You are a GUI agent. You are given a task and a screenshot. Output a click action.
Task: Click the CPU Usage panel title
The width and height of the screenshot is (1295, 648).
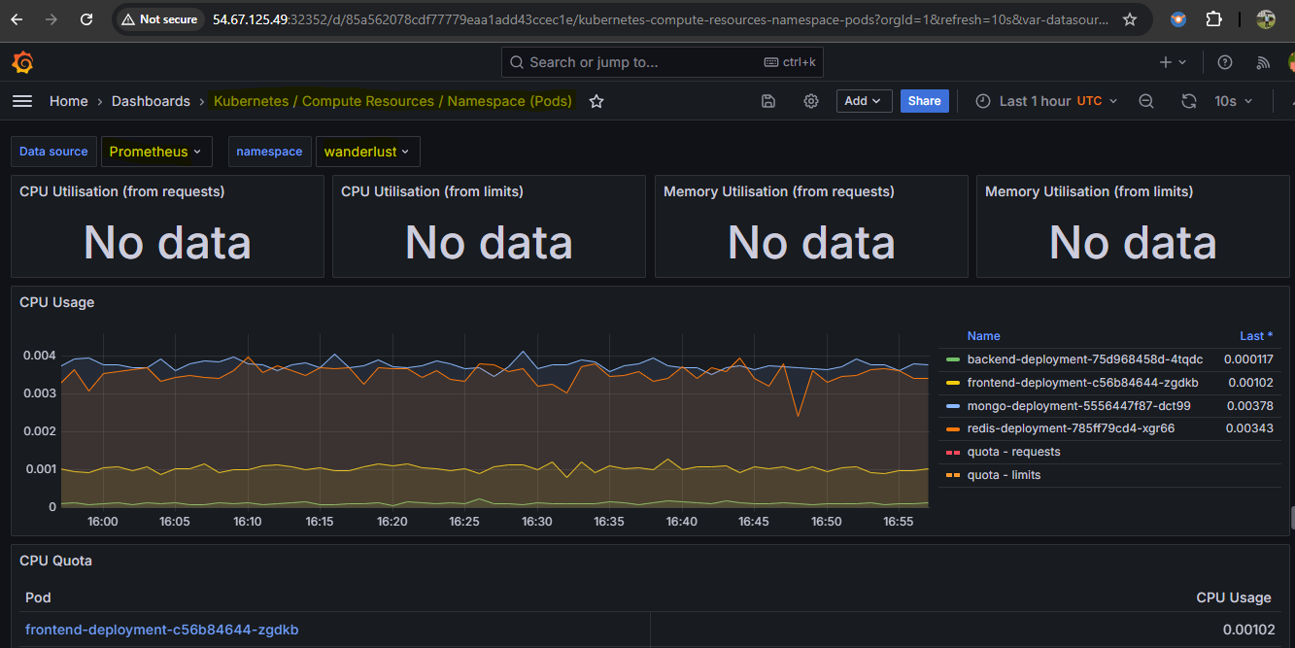coord(57,302)
